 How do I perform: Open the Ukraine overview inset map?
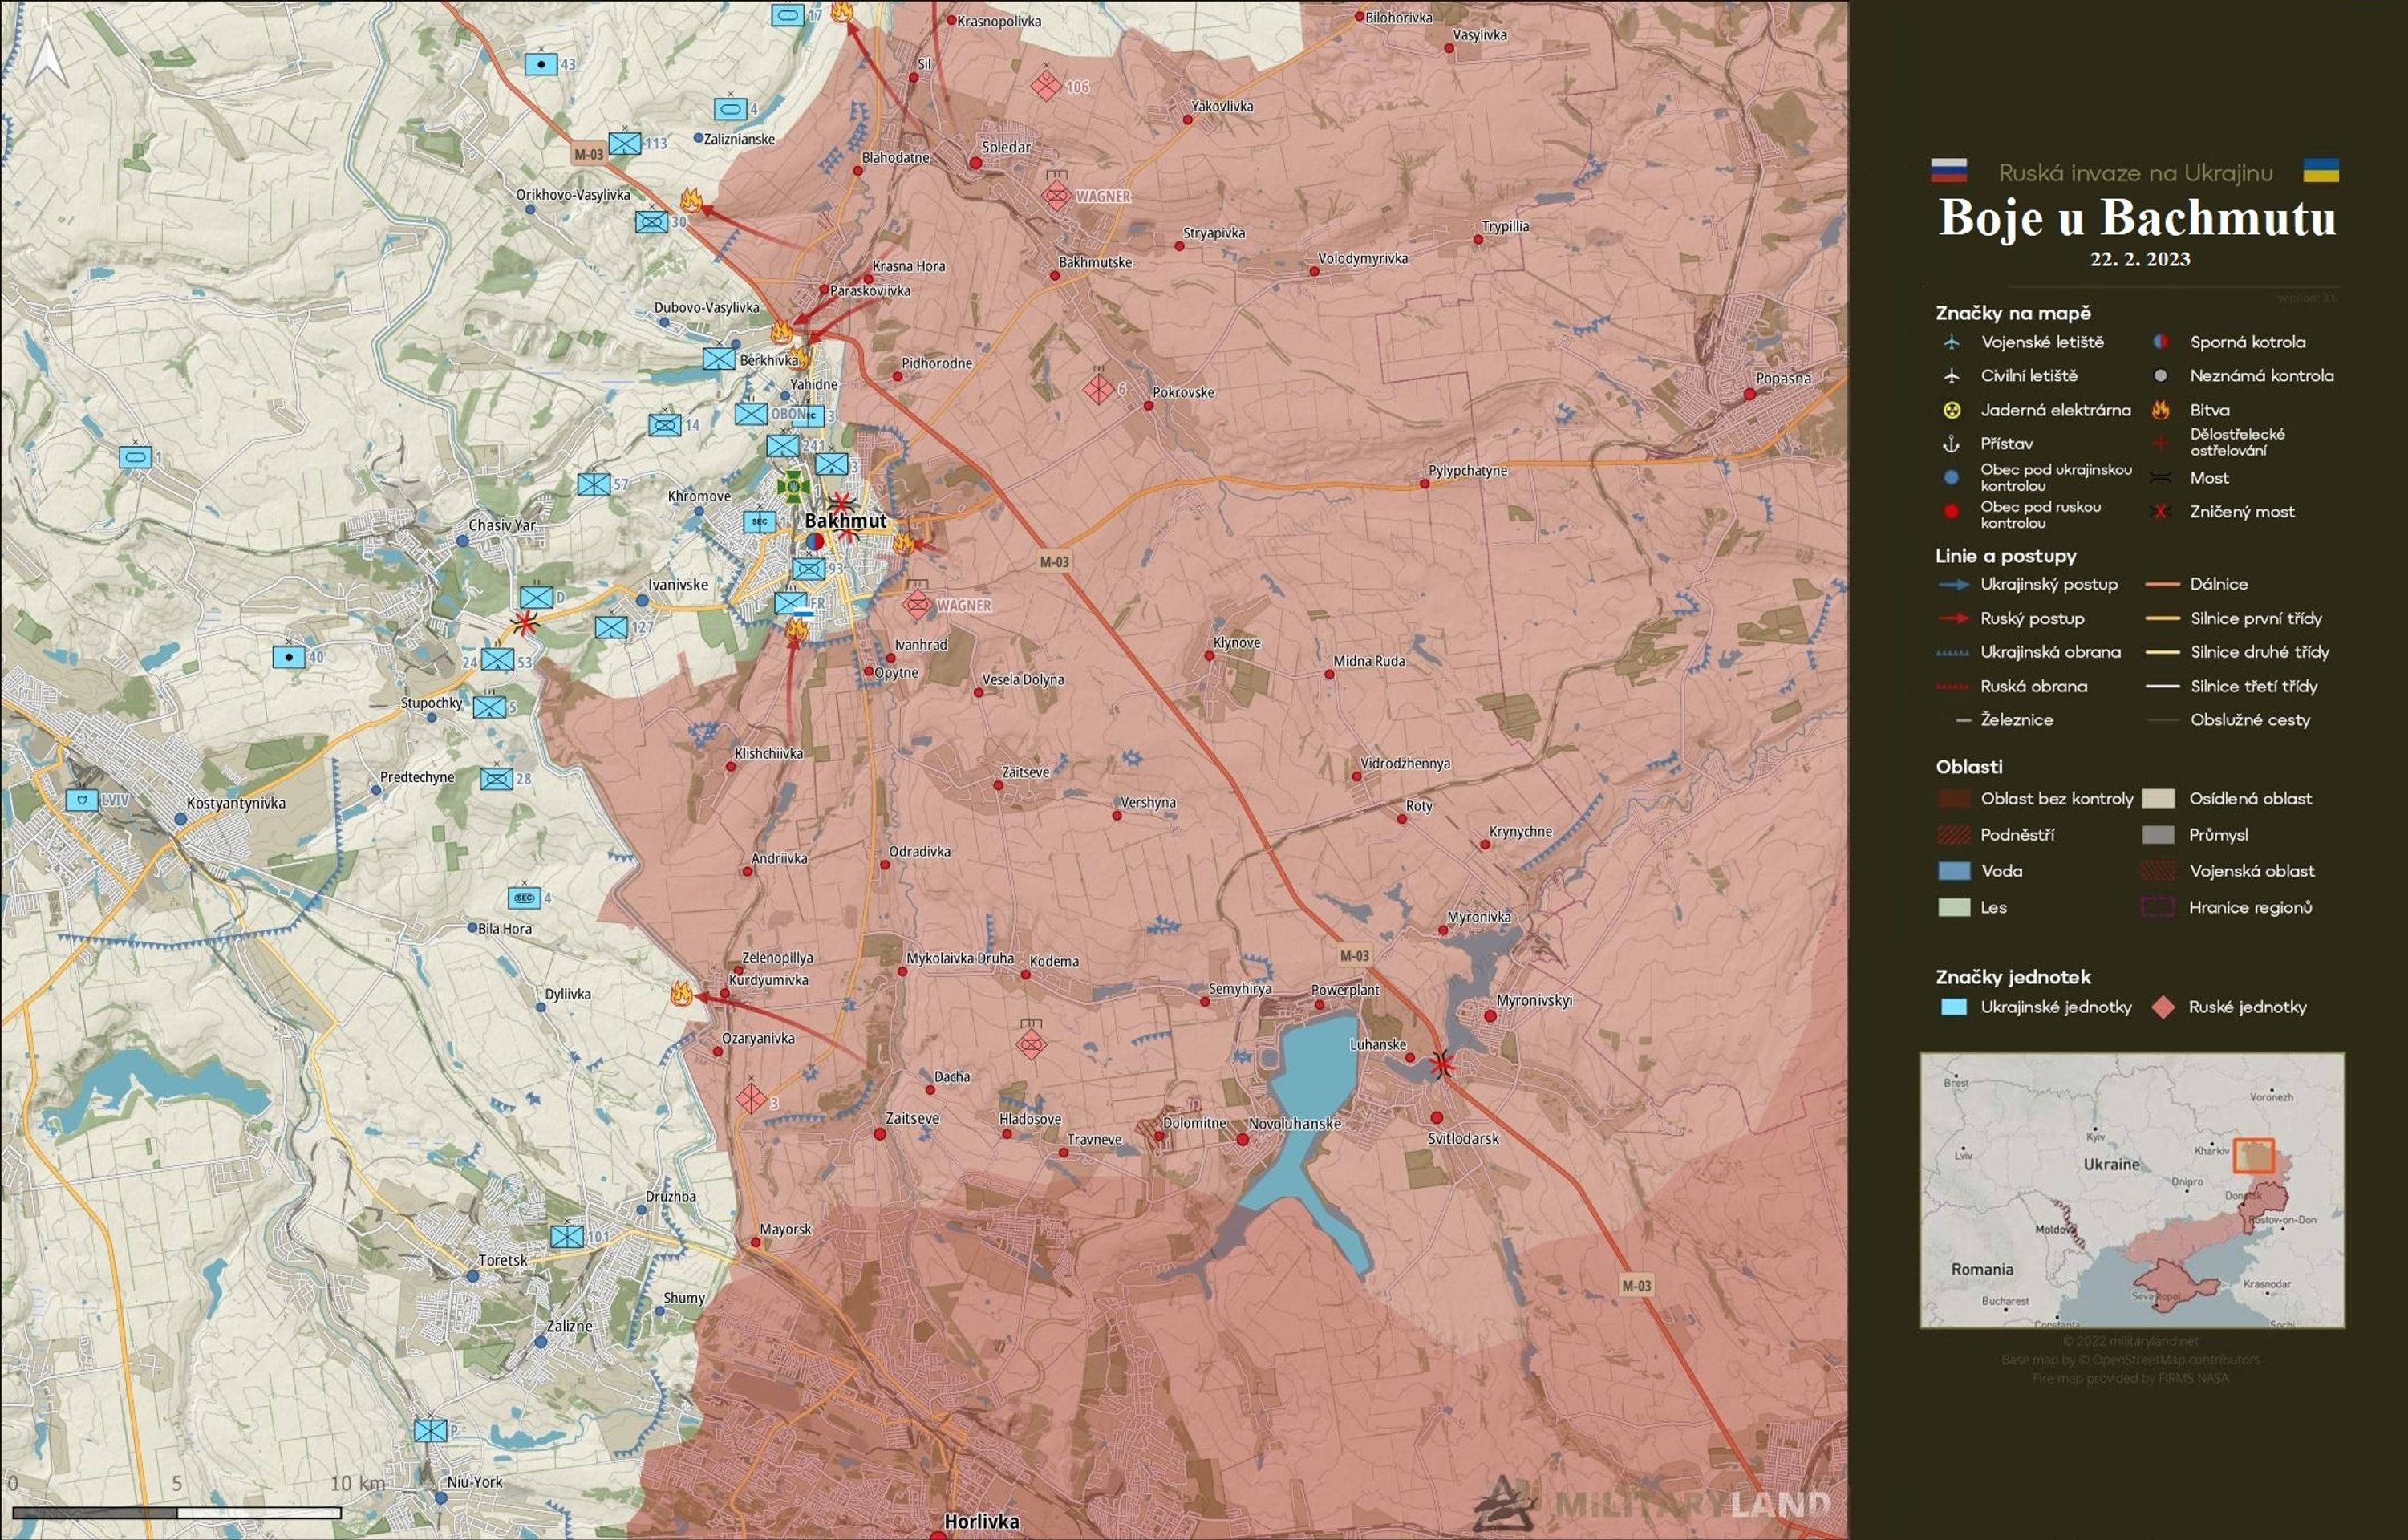(x=2132, y=1190)
